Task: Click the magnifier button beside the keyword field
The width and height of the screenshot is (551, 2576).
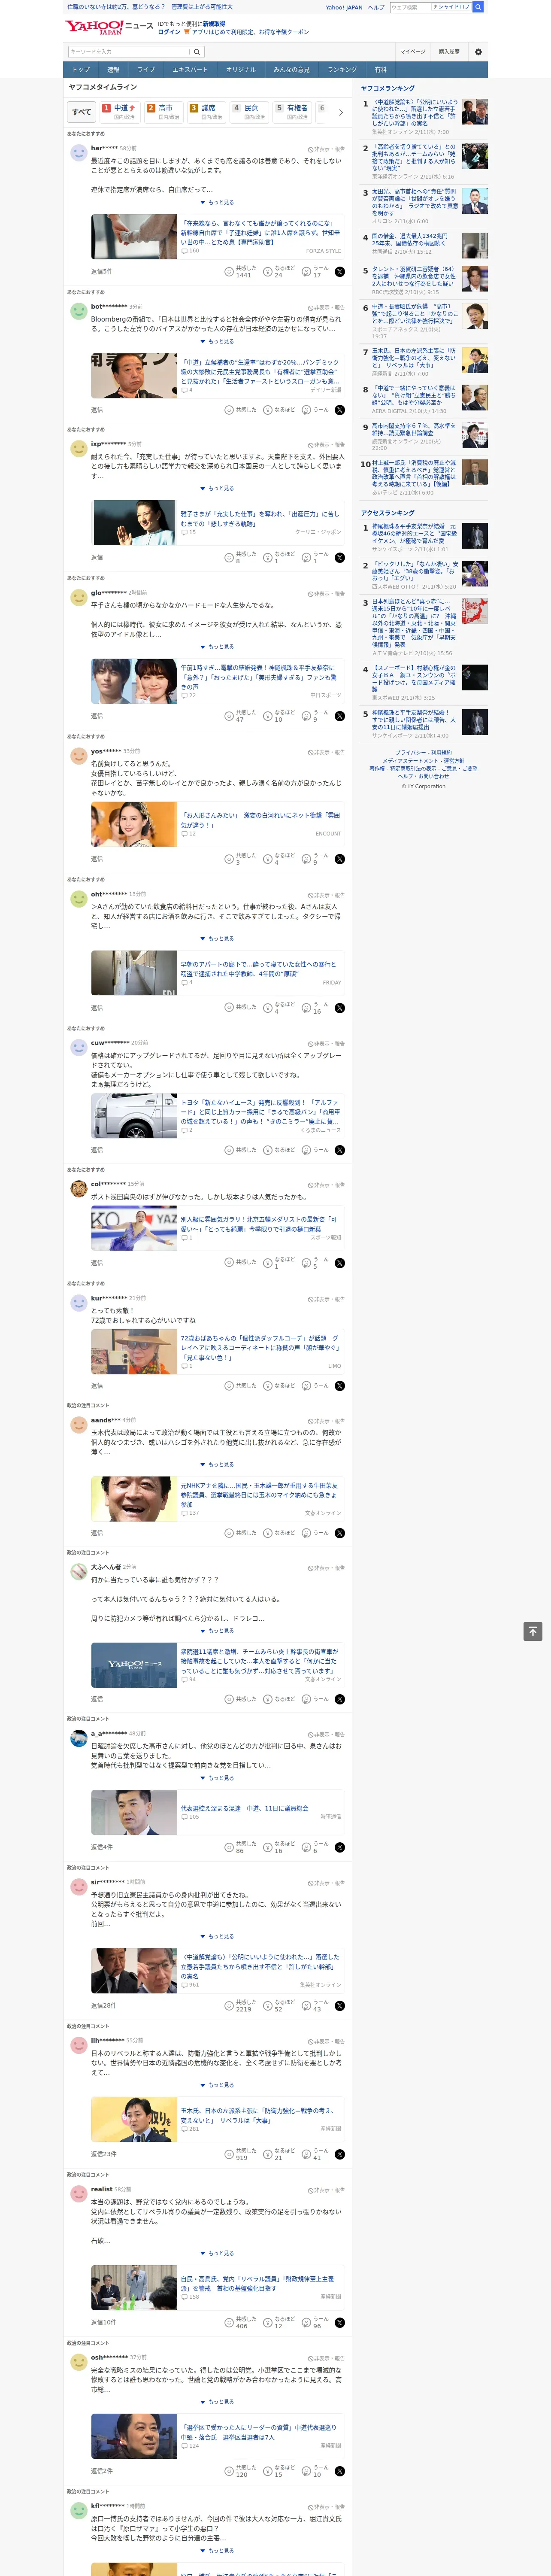Action: [x=196, y=52]
